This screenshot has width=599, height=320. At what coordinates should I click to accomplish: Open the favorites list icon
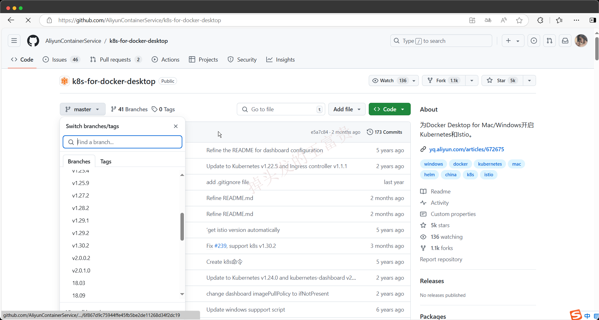(559, 20)
